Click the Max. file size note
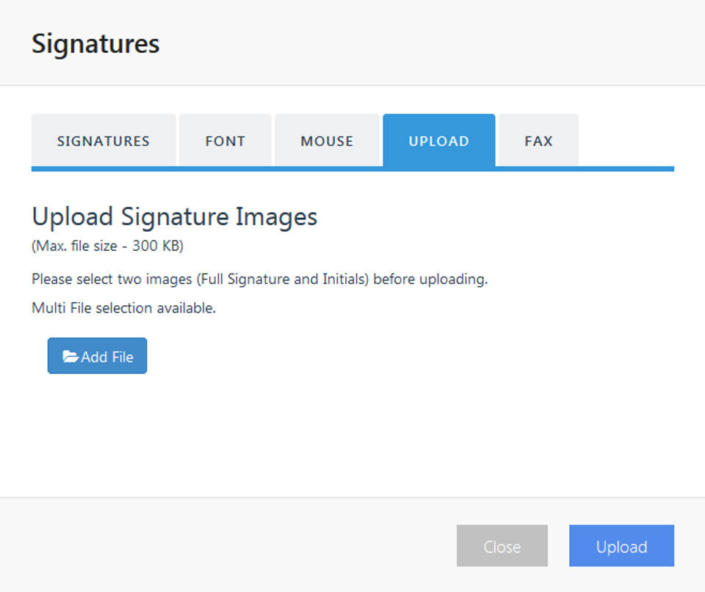Screen dimensions: 705x592 click(107, 246)
